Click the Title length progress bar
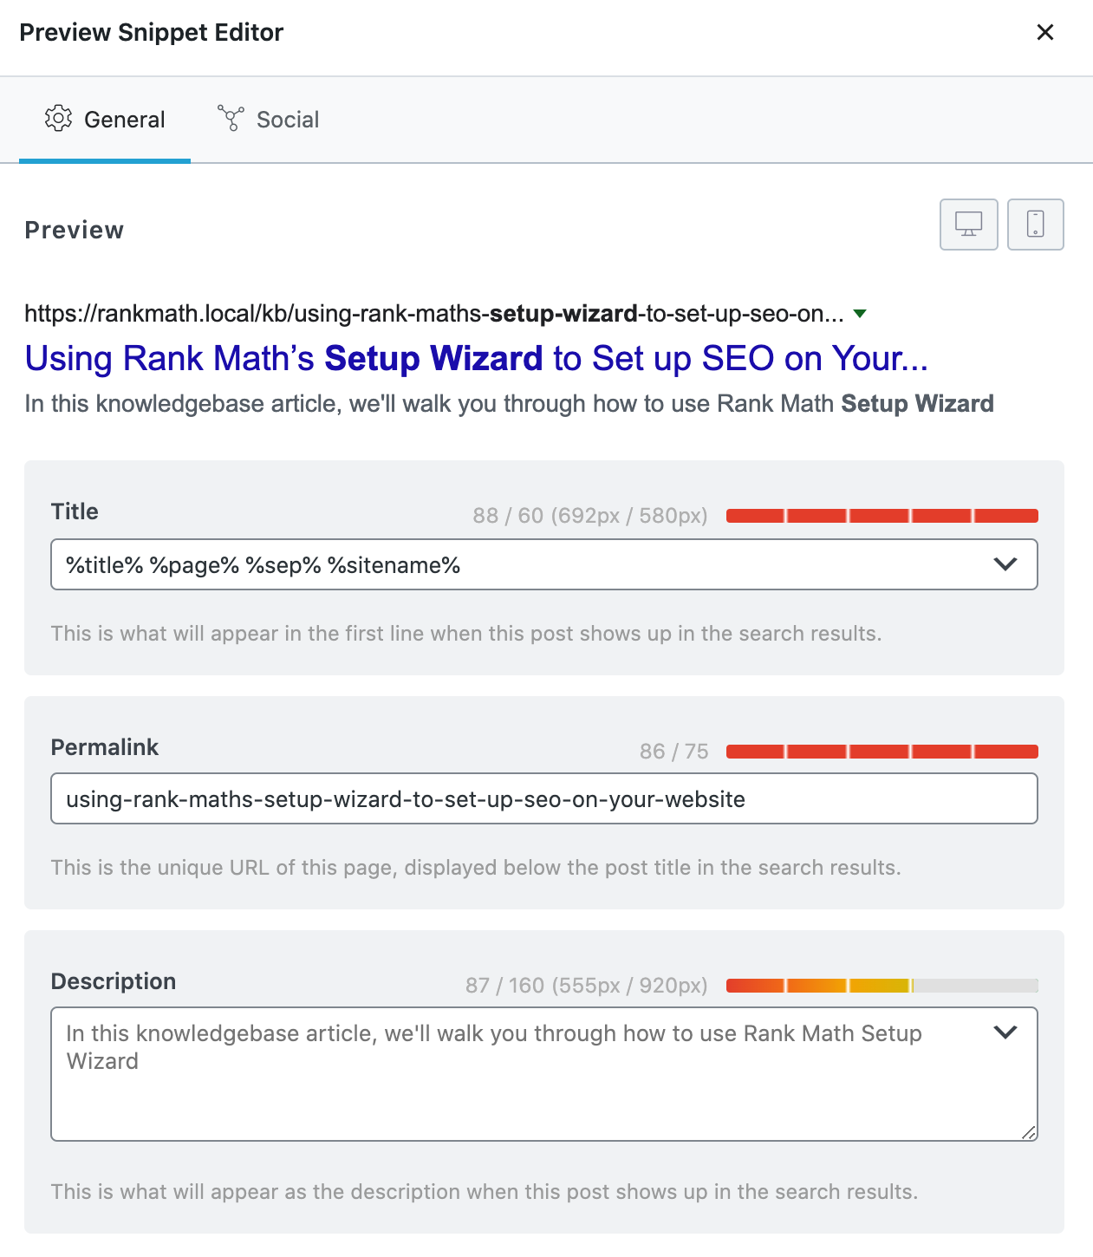The width and height of the screenshot is (1093, 1257). click(882, 516)
